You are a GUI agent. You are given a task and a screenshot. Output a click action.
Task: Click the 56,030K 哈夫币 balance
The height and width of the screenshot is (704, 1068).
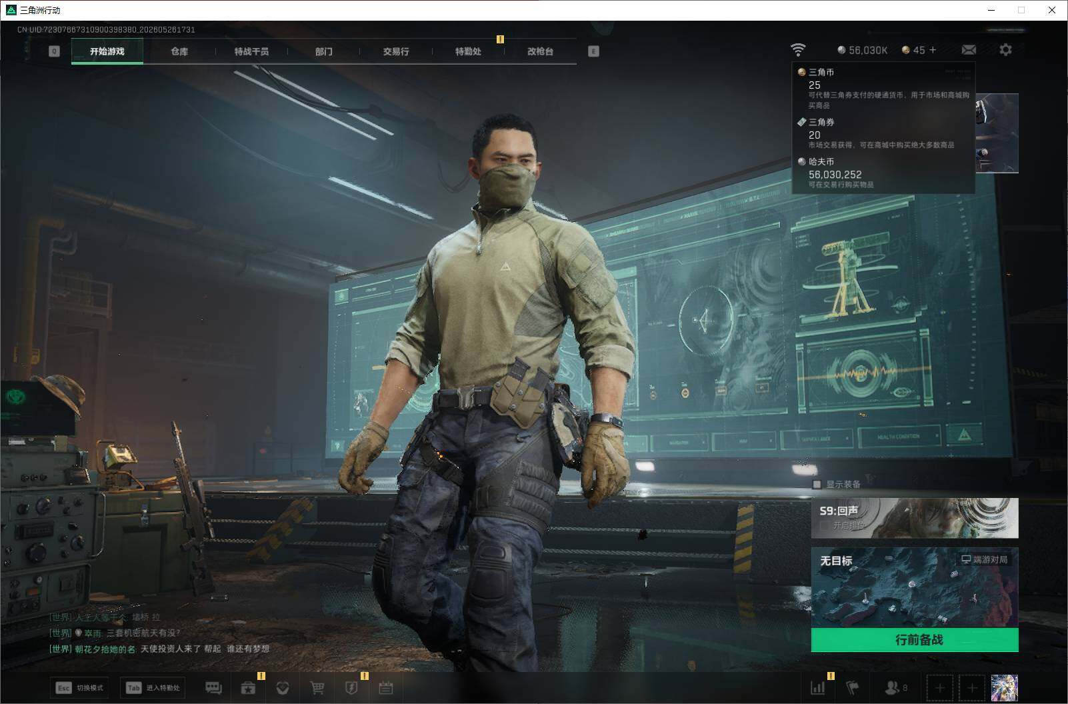(x=863, y=50)
